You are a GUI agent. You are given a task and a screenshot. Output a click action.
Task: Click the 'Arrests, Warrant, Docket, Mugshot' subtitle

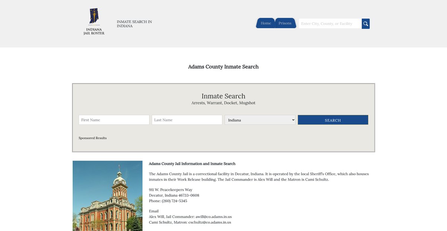(x=223, y=103)
